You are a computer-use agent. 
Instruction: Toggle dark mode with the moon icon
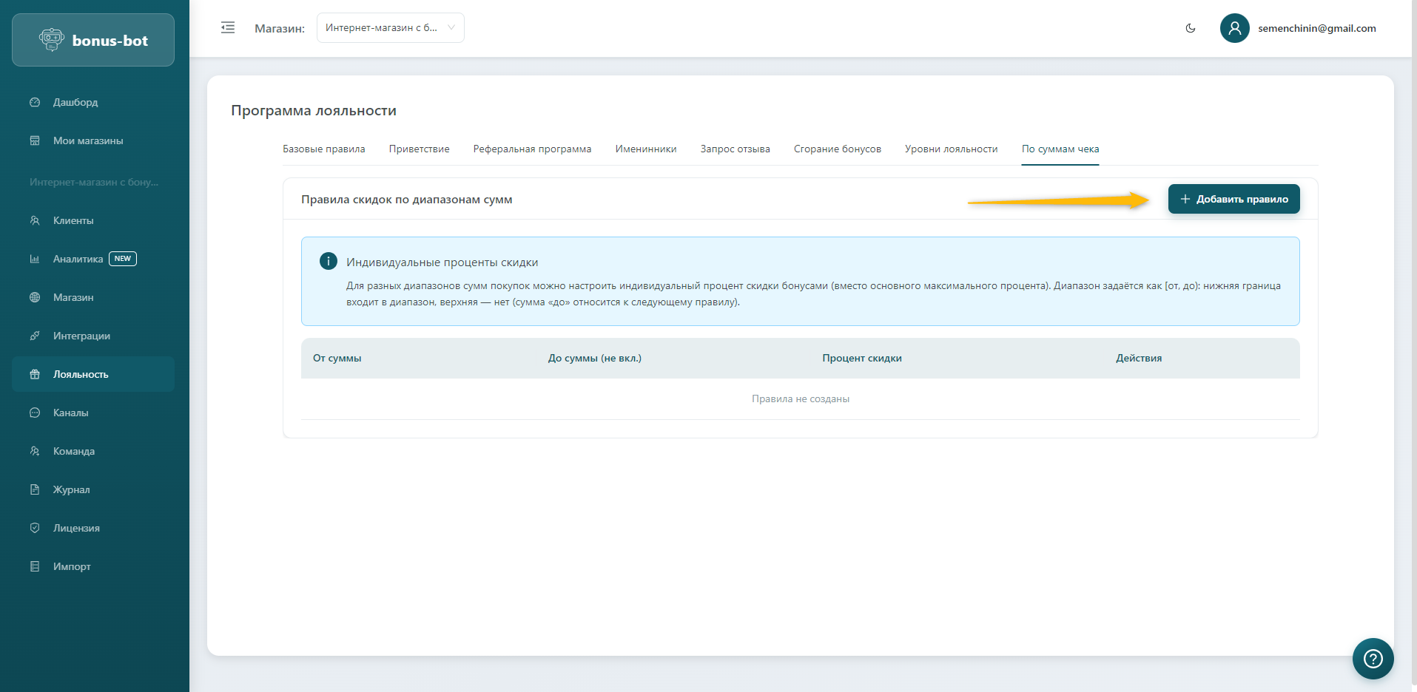pyautogui.click(x=1191, y=28)
